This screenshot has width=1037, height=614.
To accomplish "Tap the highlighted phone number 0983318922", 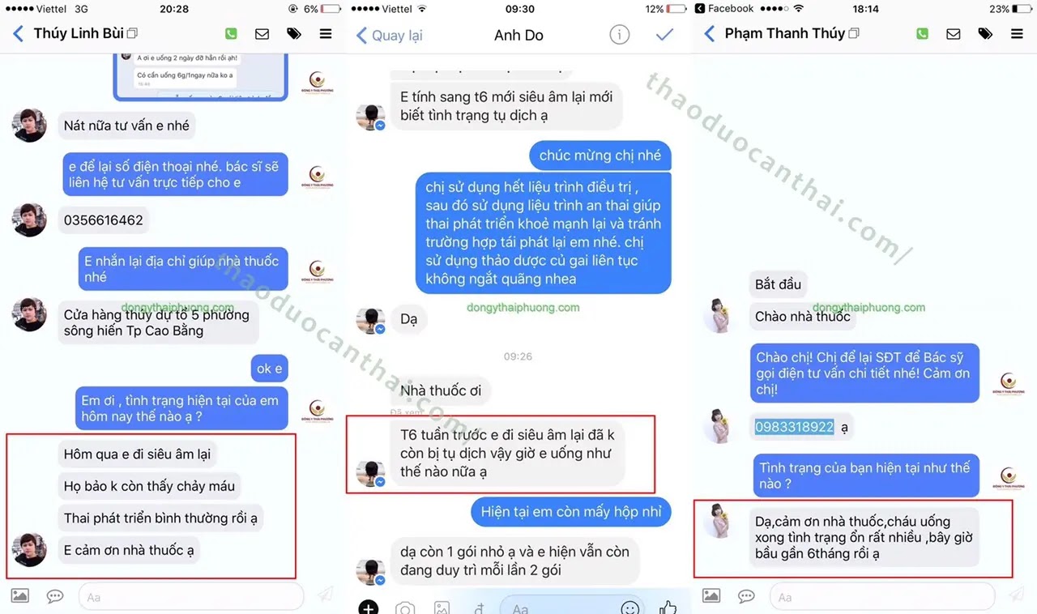I will click(x=794, y=427).
